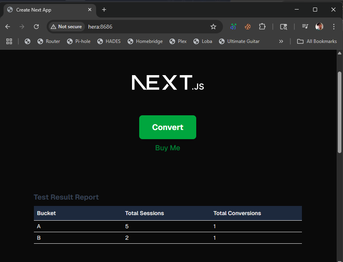Open the Extensions puzzle piece menu
The height and width of the screenshot is (262, 343).
(262, 27)
